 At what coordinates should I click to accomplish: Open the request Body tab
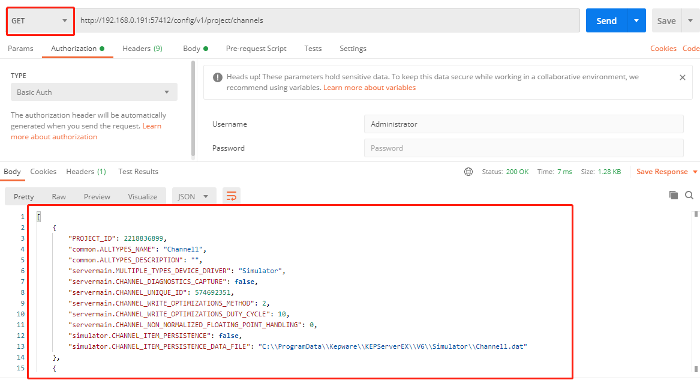[196, 48]
